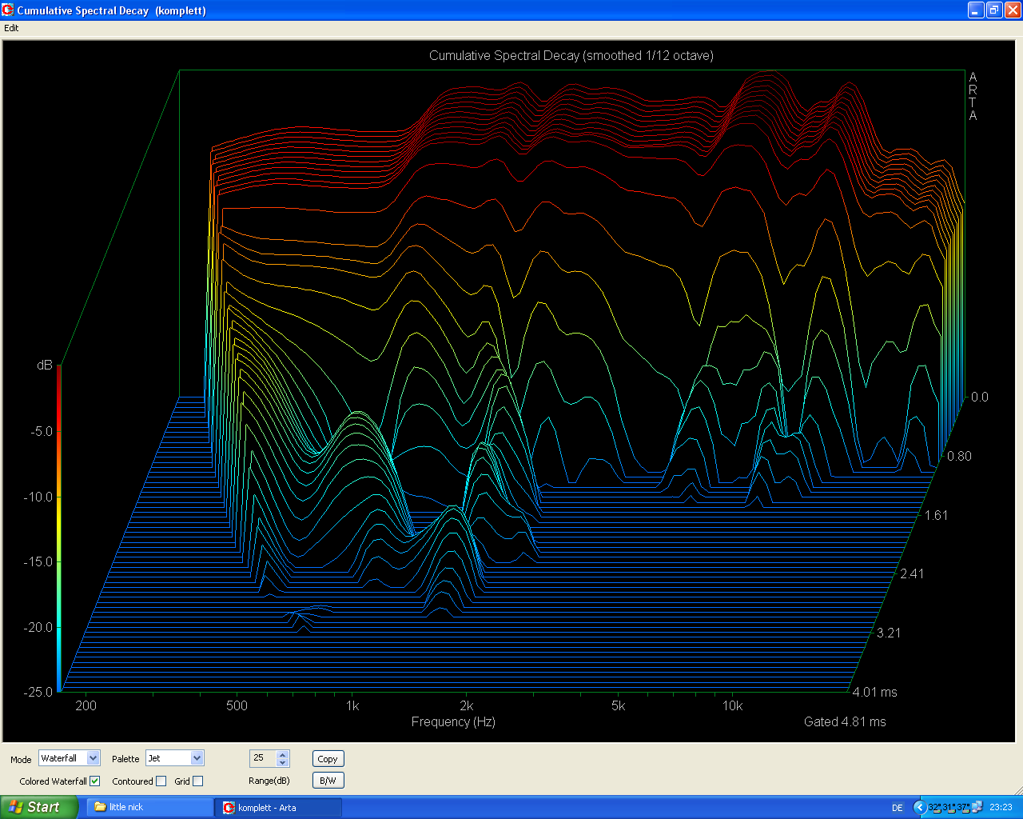Open the Windows Start menu

pos(38,807)
